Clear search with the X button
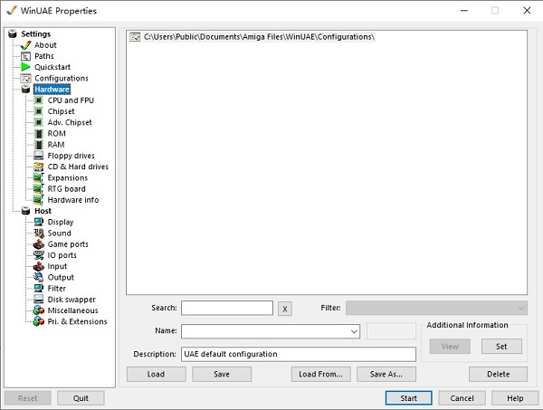 285,309
